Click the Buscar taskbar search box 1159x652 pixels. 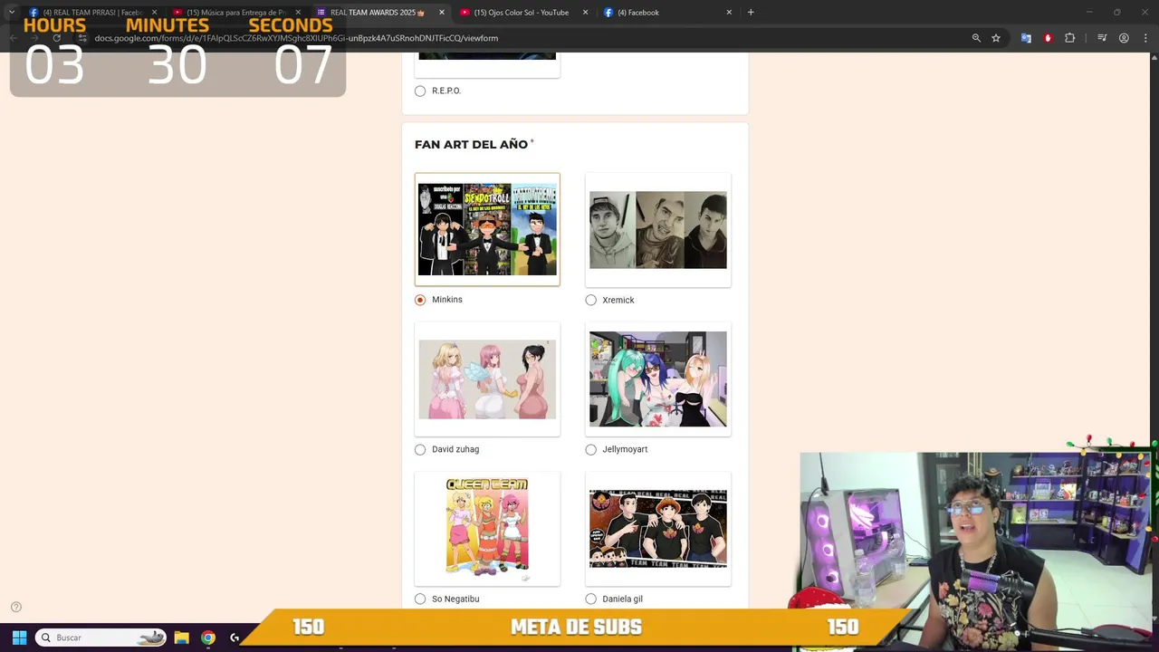click(101, 638)
